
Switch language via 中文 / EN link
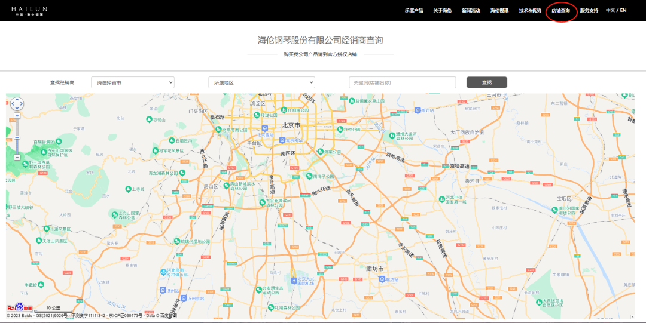click(x=616, y=10)
